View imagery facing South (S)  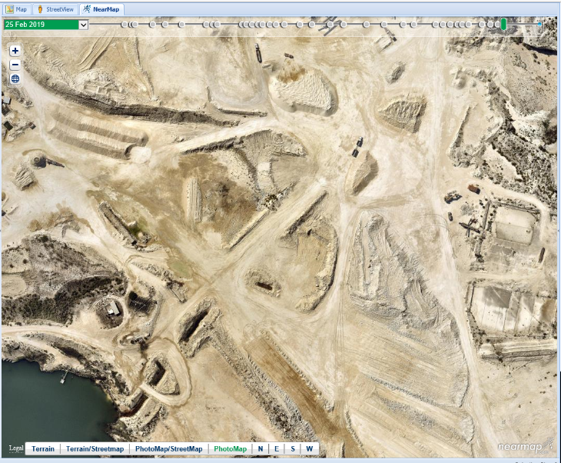click(293, 448)
